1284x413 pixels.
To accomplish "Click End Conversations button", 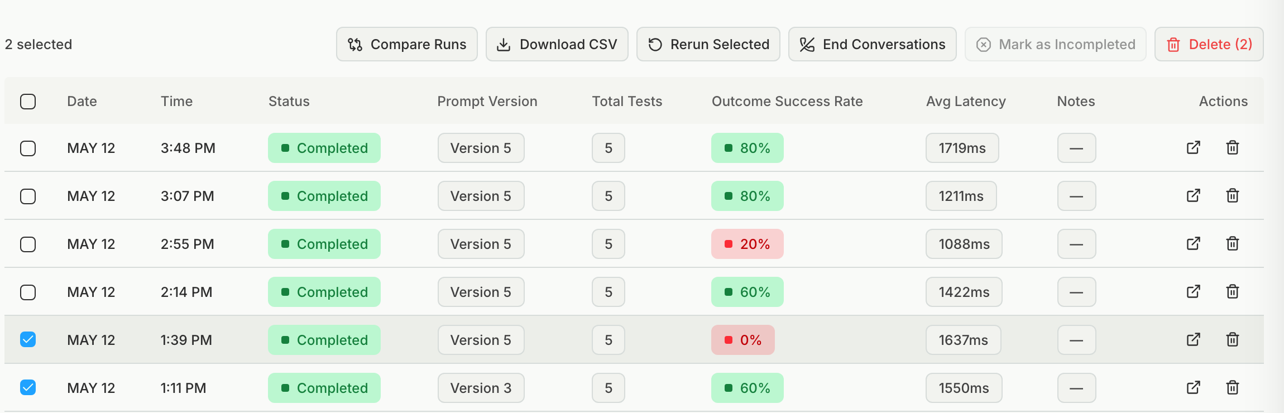I will click(873, 44).
